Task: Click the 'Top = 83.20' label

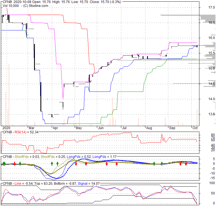Action: click(x=43, y=184)
